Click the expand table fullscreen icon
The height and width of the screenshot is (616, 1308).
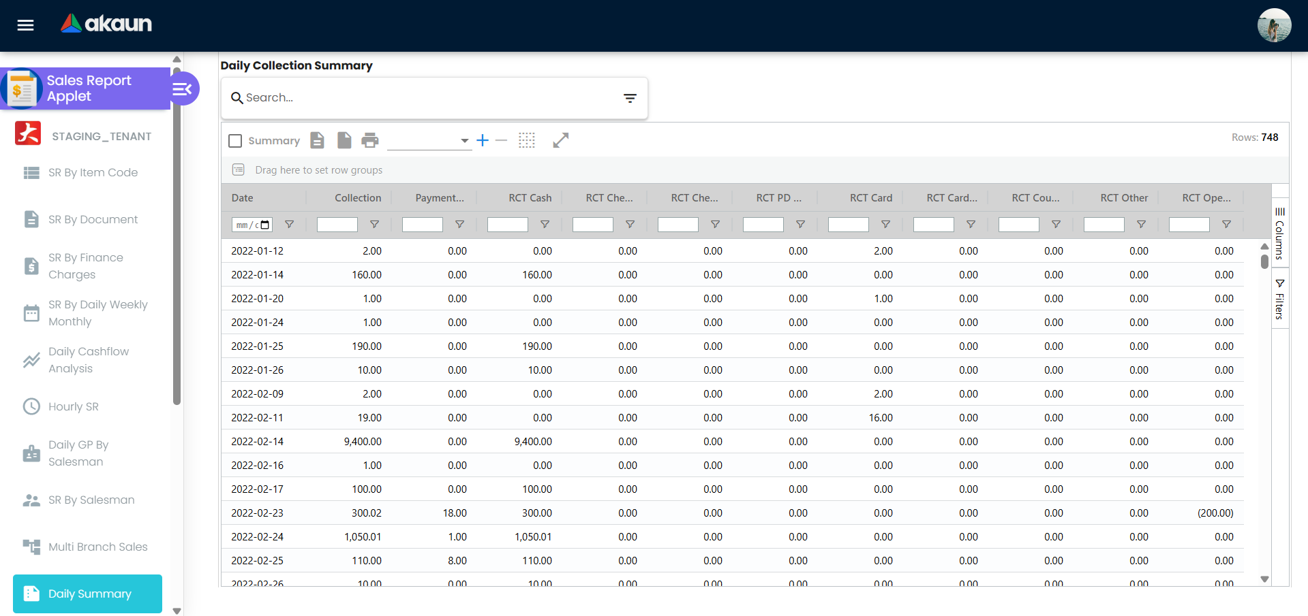coord(560,140)
